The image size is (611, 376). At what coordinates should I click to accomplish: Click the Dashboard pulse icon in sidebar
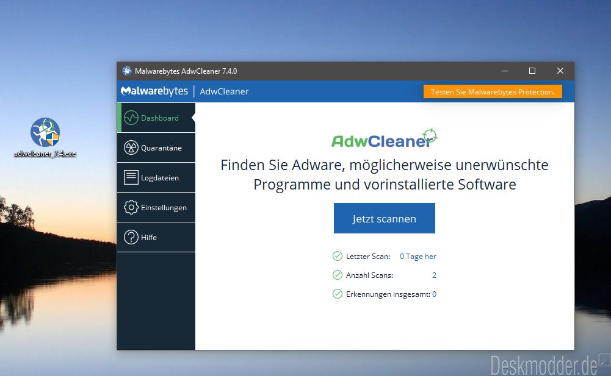131,118
